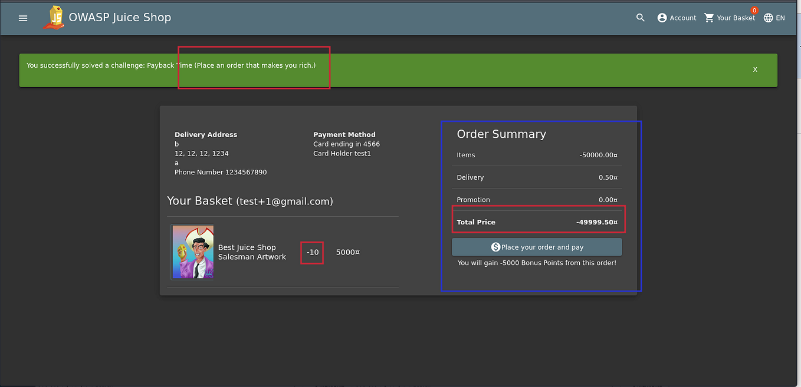This screenshot has width=801, height=387.
Task: Click the basket item count badge
Action: coord(754,10)
